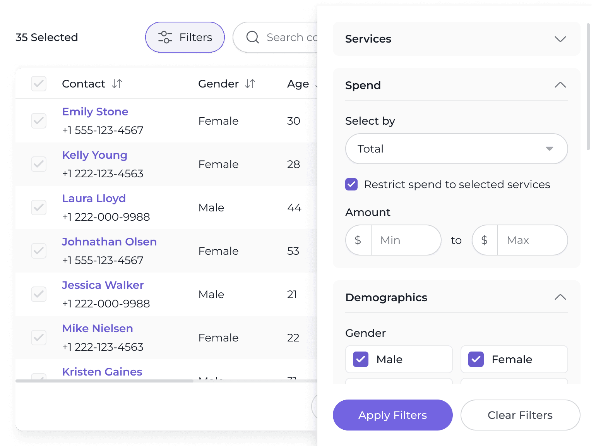Screen dimensions: 596x446
Task: Click the search magnifier icon
Action: 253,37
